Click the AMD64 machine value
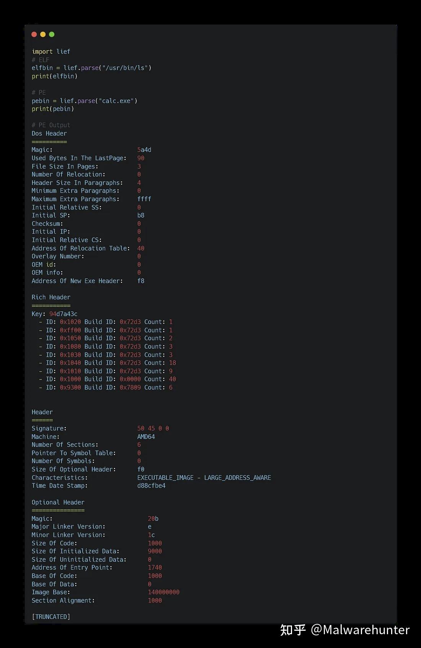 146,437
